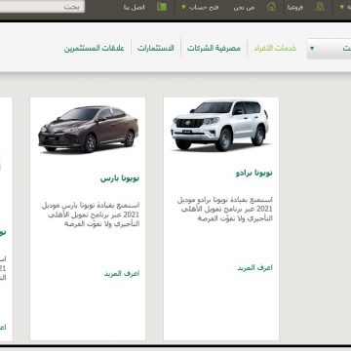Open the تويوتا برادو title link
The width and height of the screenshot is (351, 351).
pyautogui.click(x=254, y=173)
